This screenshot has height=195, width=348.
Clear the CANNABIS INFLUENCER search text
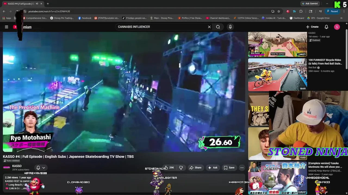pyautogui.click(x=209, y=27)
